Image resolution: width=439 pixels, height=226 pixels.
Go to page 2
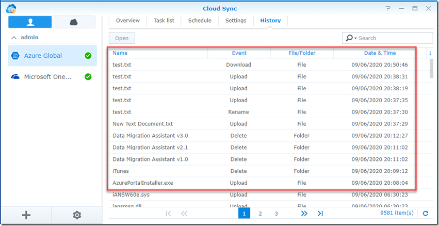coord(260,214)
